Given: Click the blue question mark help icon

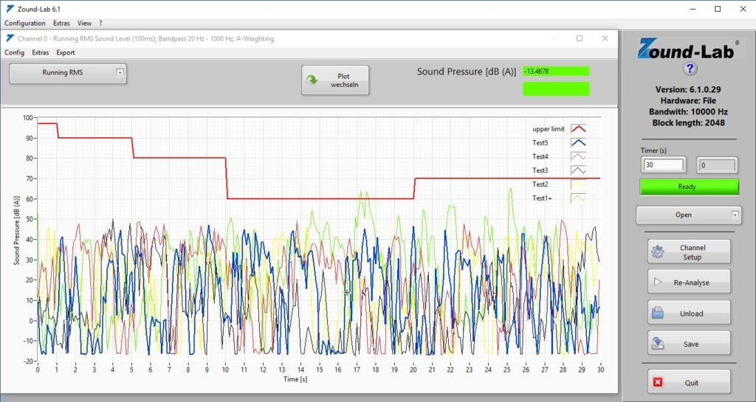Looking at the screenshot, I should click(690, 69).
